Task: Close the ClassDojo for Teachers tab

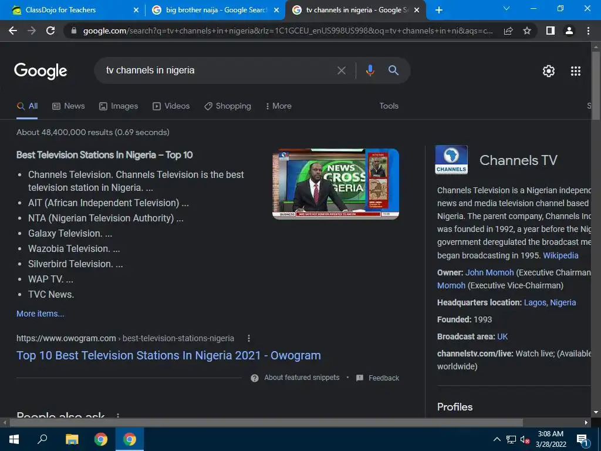Action: pos(136,10)
